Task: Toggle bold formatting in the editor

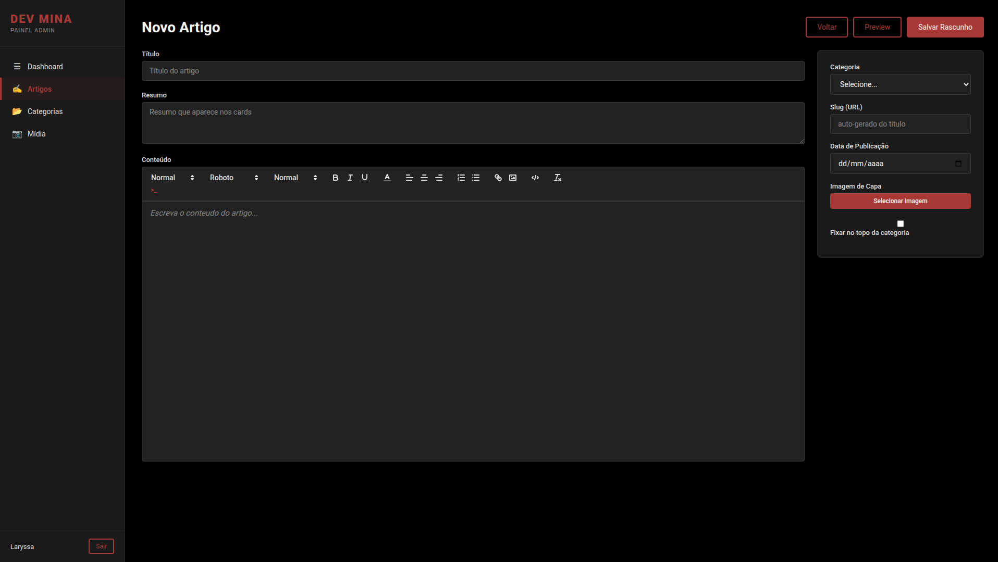Action: 335,178
